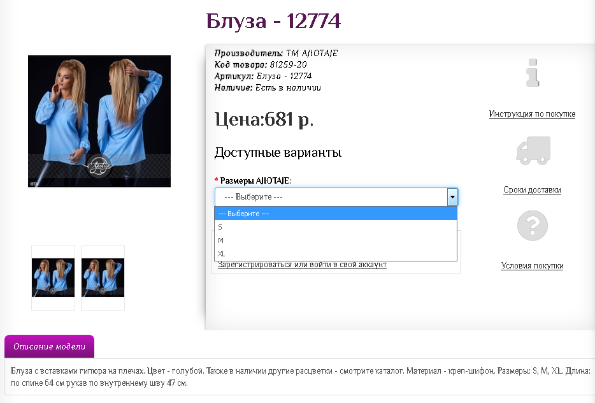
Task: Click Зарегистрироваться или войти в свой аккаунт link
Action: (302, 265)
